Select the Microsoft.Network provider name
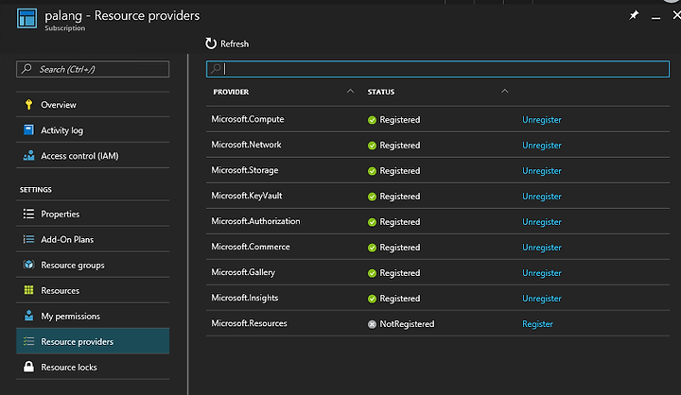Viewport: 681px width, 395px height. click(246, 145)
